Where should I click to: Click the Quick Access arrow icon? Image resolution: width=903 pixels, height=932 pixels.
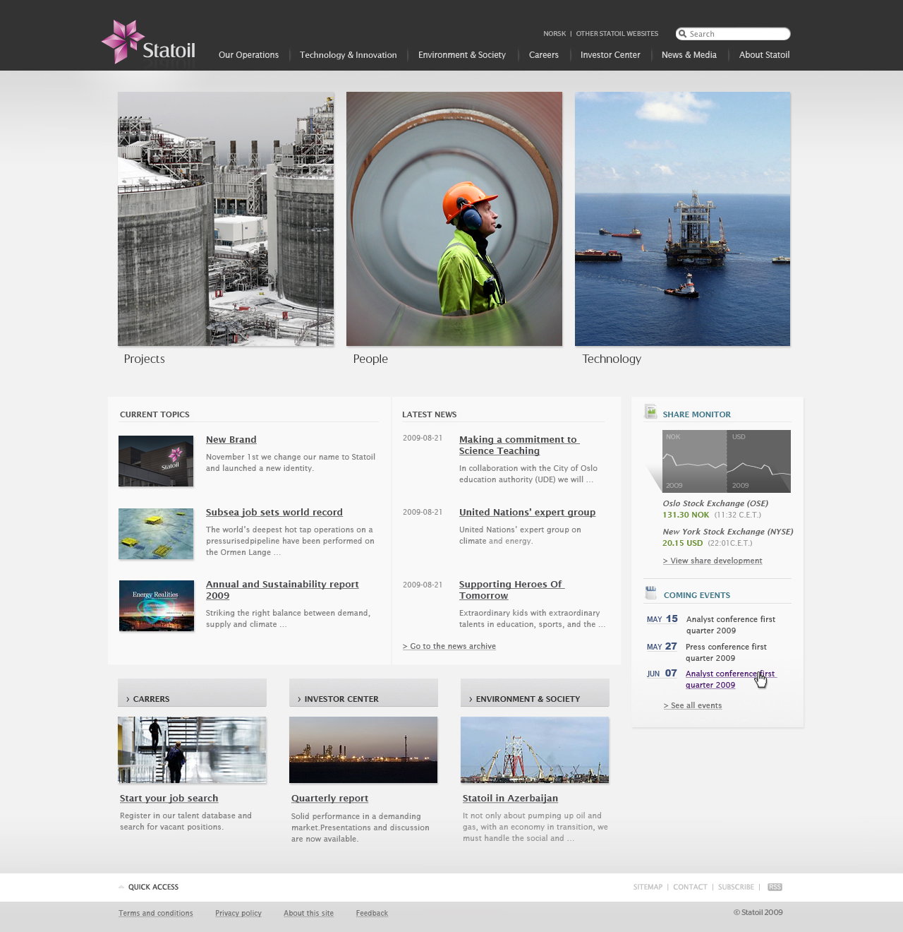click(122, 887)
